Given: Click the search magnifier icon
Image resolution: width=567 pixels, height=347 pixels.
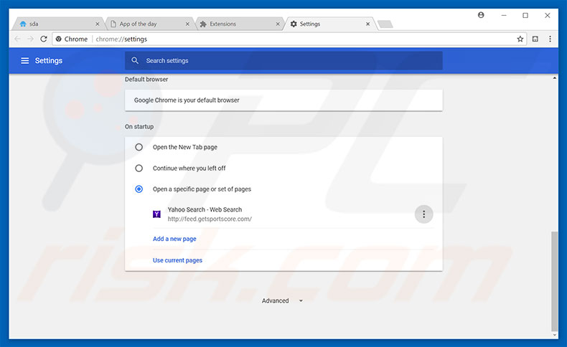Looking at the screenshot, I should click(135, 61).
